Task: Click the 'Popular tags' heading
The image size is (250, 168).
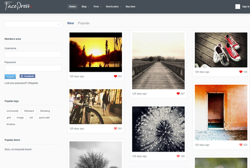Action: click(12, 101)
